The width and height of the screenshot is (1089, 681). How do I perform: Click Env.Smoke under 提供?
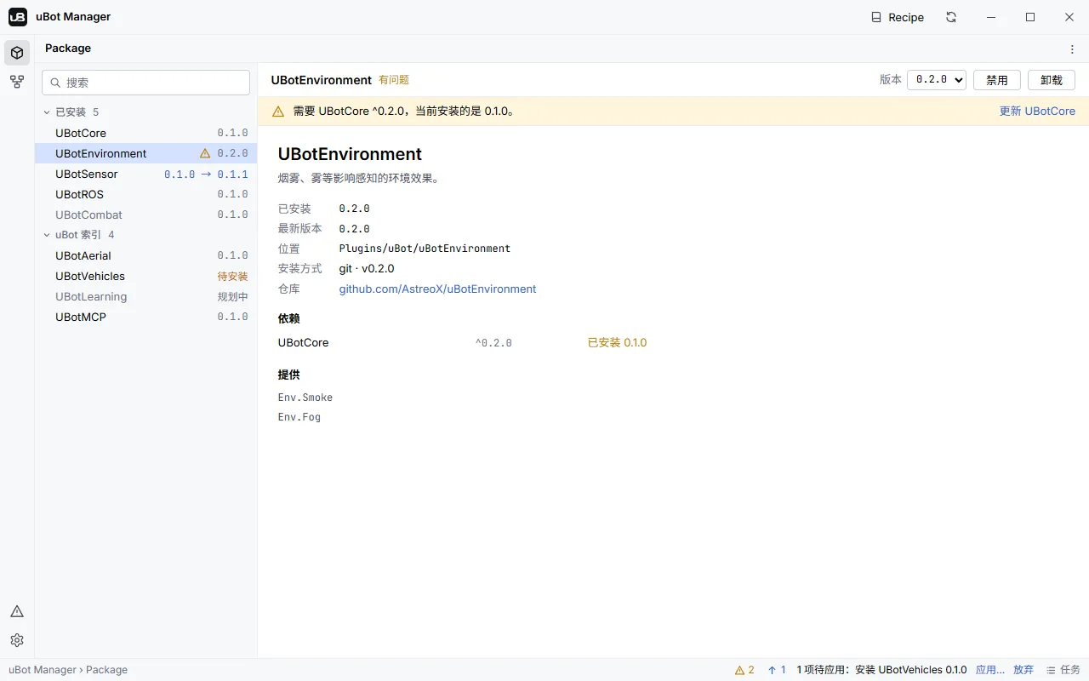point(305,398)
